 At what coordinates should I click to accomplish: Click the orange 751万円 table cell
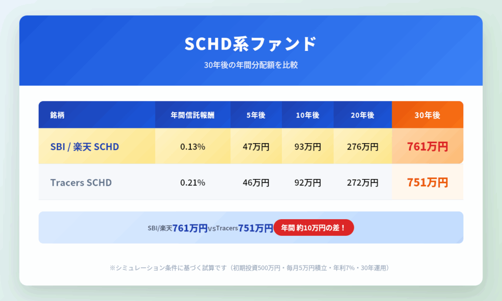pos(427,182)
